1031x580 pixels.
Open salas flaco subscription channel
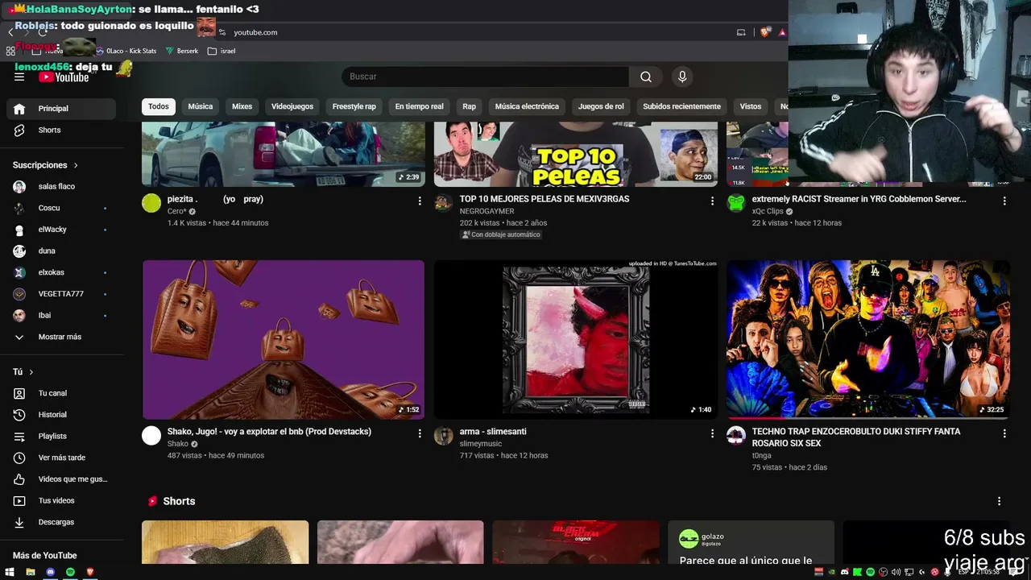click(x=61, y=186)
